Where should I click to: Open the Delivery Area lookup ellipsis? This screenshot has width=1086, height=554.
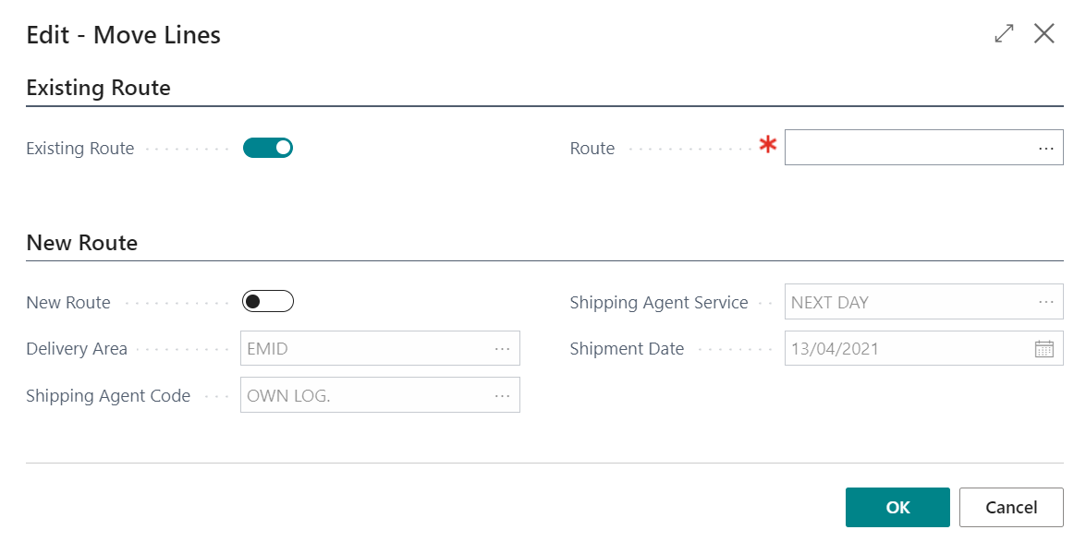coord(502,349)
